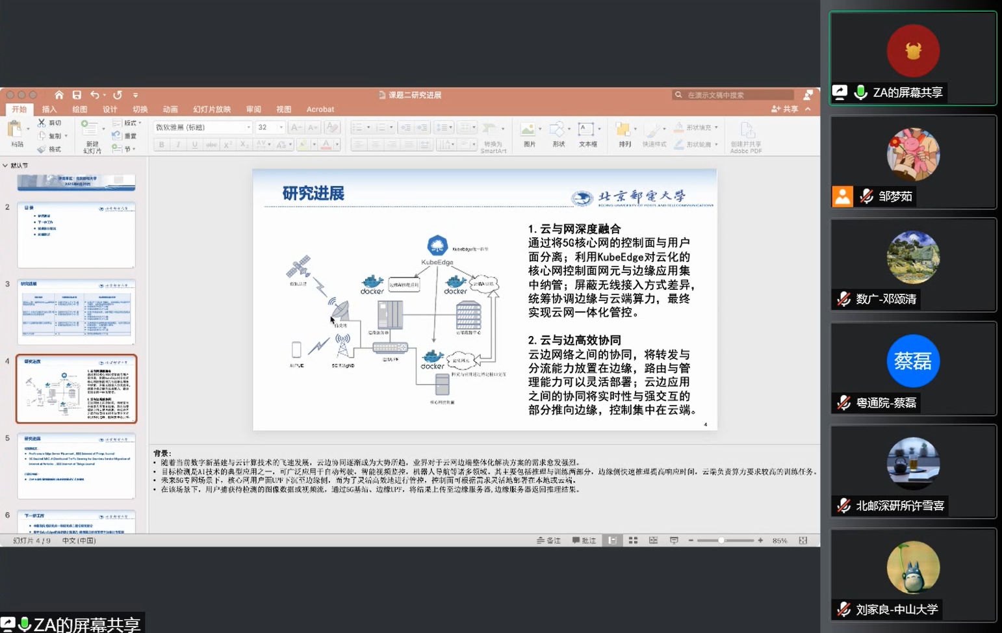This screenshot has width=1002, height=633.
Task: Adjust the zoom slider handle
Action: point(721,540)
